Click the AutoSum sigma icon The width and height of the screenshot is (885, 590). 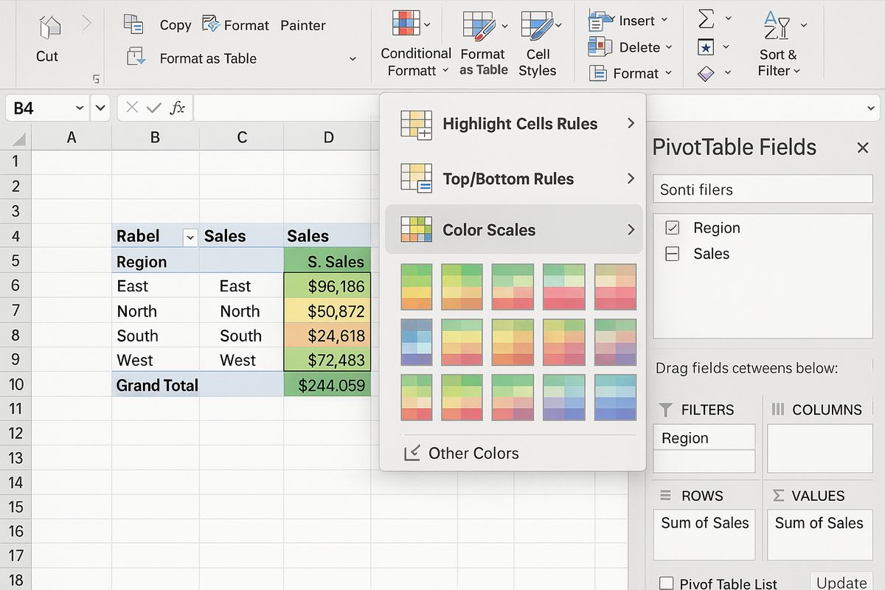[706, 19]
